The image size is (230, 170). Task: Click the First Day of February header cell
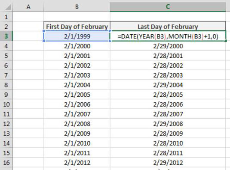(x=77, y=27)
